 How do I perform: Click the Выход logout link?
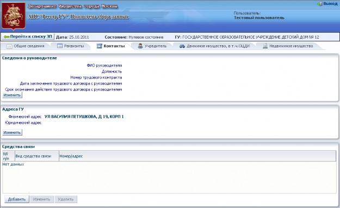click(330, 4)
